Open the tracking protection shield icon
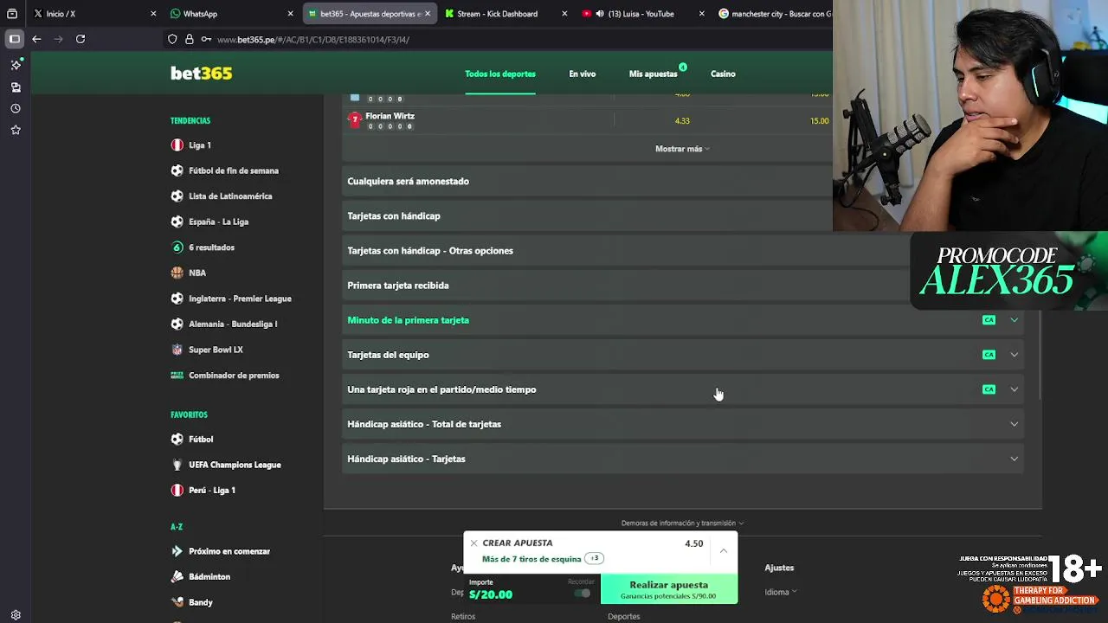 tap(172, 39)
